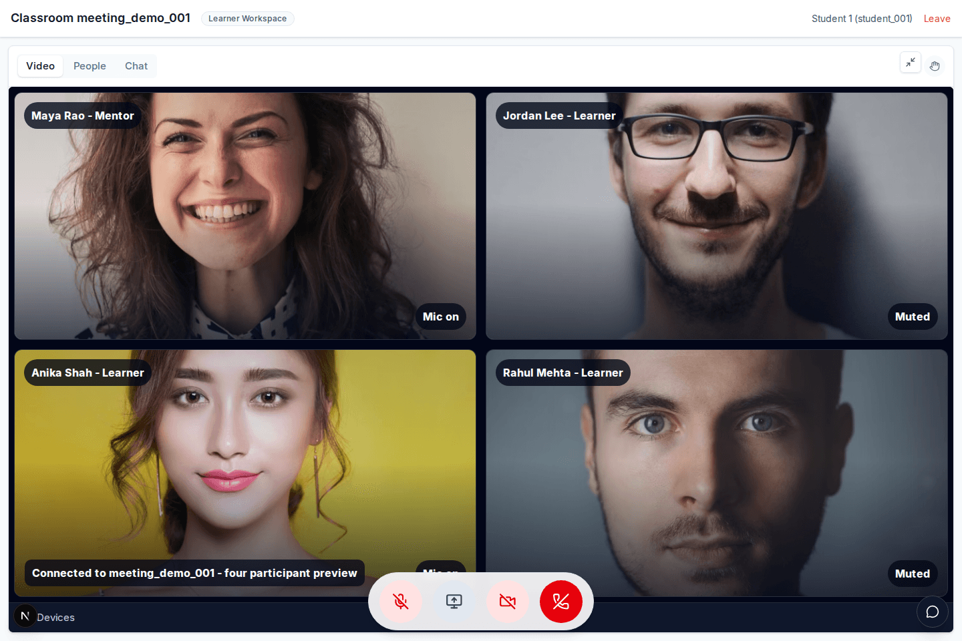
Task: Click Rahul Mehta's Muted status badge
Action: tap(913, 574)
